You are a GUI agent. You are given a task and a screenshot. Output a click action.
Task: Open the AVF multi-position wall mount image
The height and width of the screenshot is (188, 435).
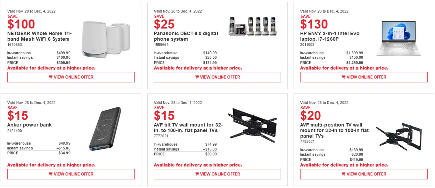(399, 136)
